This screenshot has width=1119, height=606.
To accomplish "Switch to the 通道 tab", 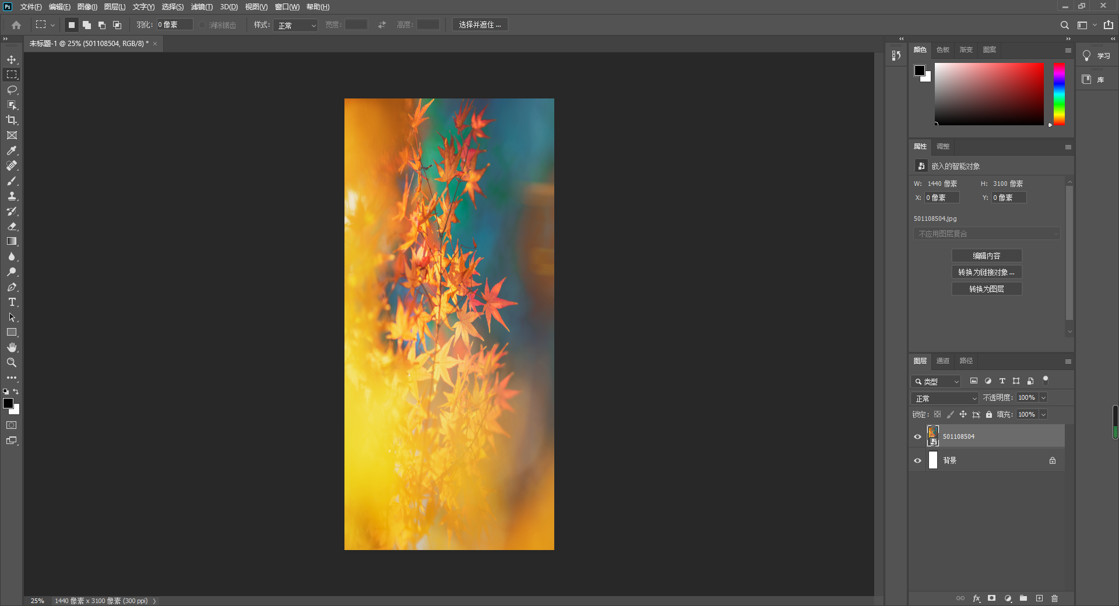I will [x=943, y=361].
